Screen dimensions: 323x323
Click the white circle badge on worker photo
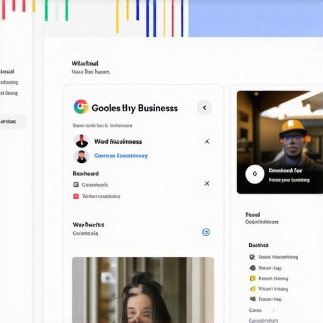255,174
